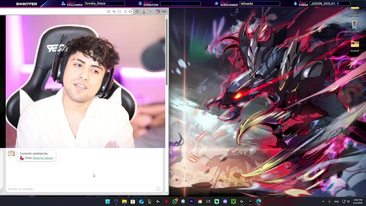Show hidden system tray icons
Screen dimensions: 366x206
point(323,201)
